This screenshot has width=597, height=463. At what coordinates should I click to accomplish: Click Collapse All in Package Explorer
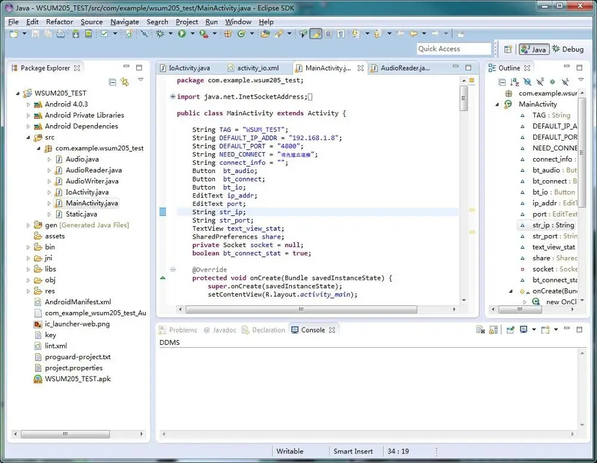112,82
